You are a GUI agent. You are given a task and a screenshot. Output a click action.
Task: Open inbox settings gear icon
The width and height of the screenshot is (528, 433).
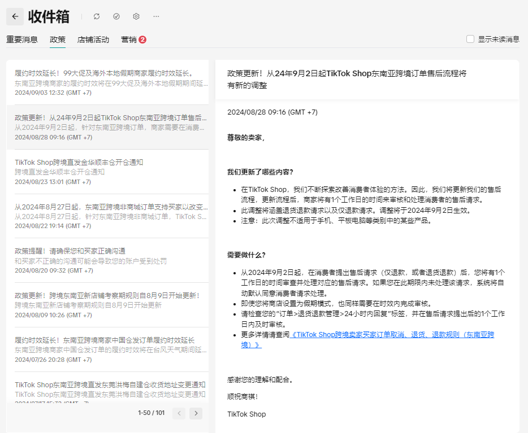(136, 16)
